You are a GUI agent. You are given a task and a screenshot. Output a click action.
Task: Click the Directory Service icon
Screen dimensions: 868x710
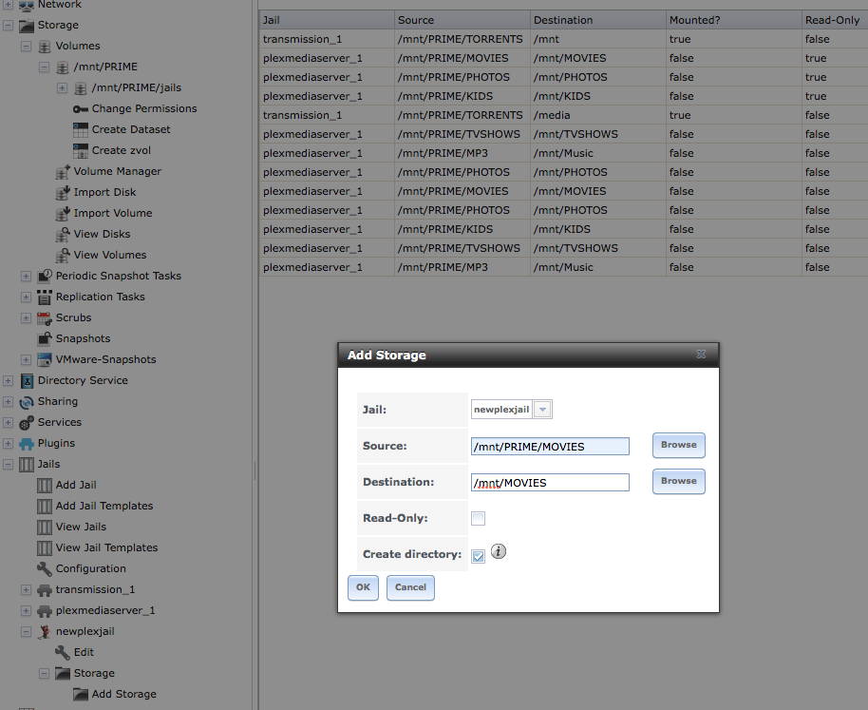pos(27,381)
